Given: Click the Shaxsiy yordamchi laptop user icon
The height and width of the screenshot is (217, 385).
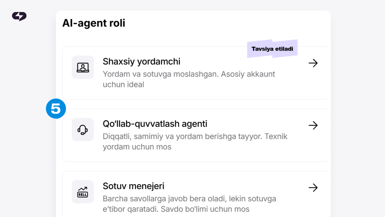Looking at the screenshot, I should click(x=83, y=67).
